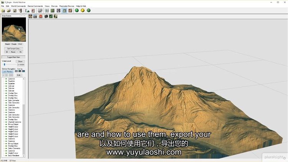The width and height of the screenshot is (288, 162).
Task: Click the first icon in the viewport toolbar
Action: tap(31, 17)
